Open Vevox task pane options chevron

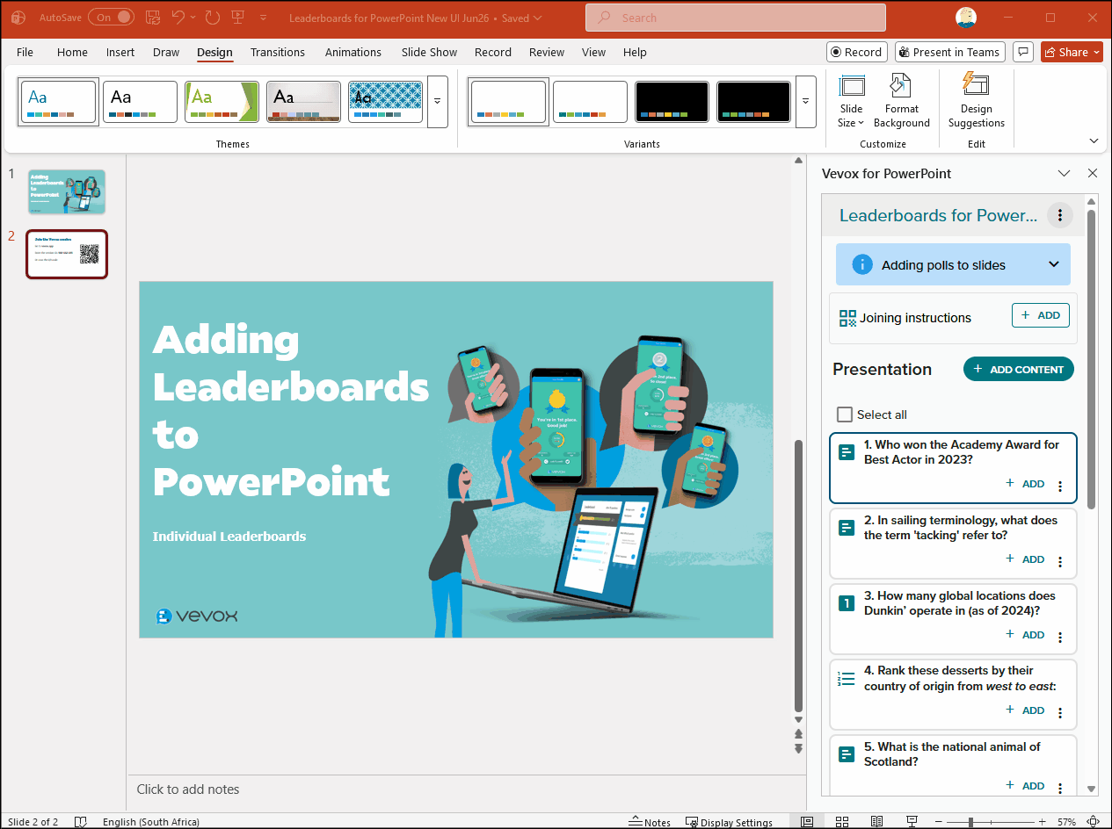point(1064,174)
